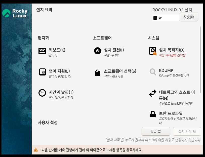Select the installation source disc icon
This screenshot has width=205, height=157.
tap(98, 51)
